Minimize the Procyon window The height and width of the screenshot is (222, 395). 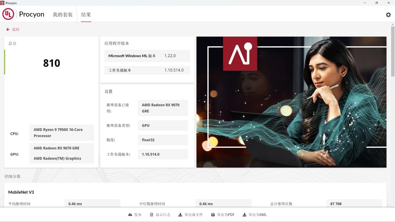[x=365, y=3]
